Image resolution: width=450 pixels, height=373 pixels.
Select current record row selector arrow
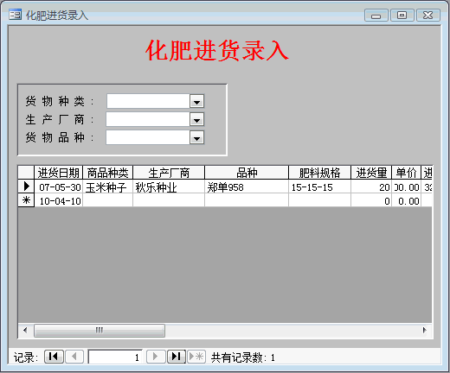pyautogui.click(x=26, y=186)
